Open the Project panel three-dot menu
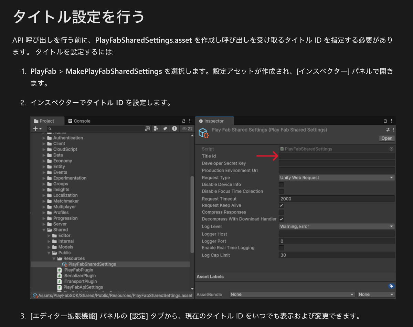The width and height of the screenshot is (413, 327). click(190, 121)
